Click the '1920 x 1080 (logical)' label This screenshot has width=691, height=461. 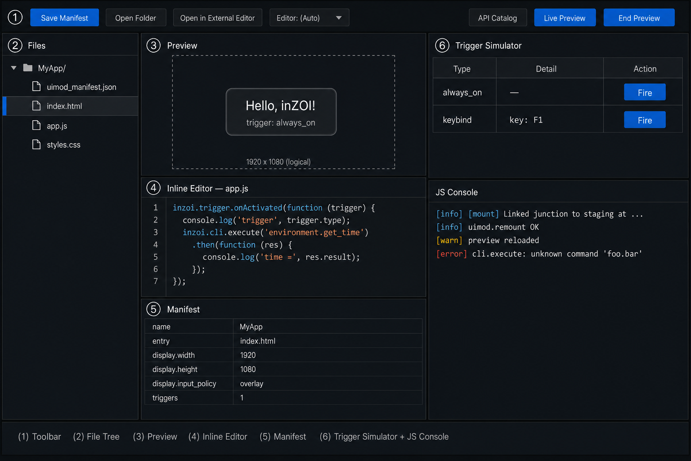[278, 162]
